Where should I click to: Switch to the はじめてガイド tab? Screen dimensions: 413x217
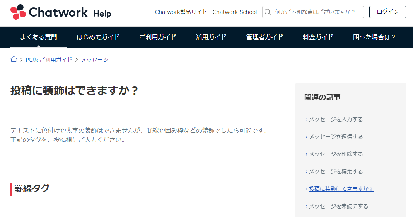click(x=98, y=37)
